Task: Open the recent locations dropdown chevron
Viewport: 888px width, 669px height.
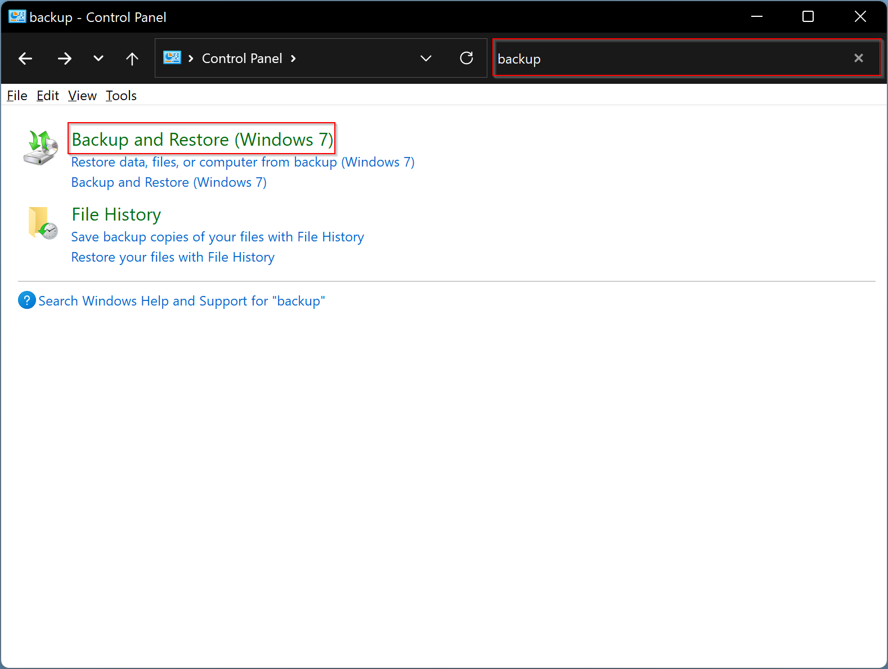Action: coord(98,59)
